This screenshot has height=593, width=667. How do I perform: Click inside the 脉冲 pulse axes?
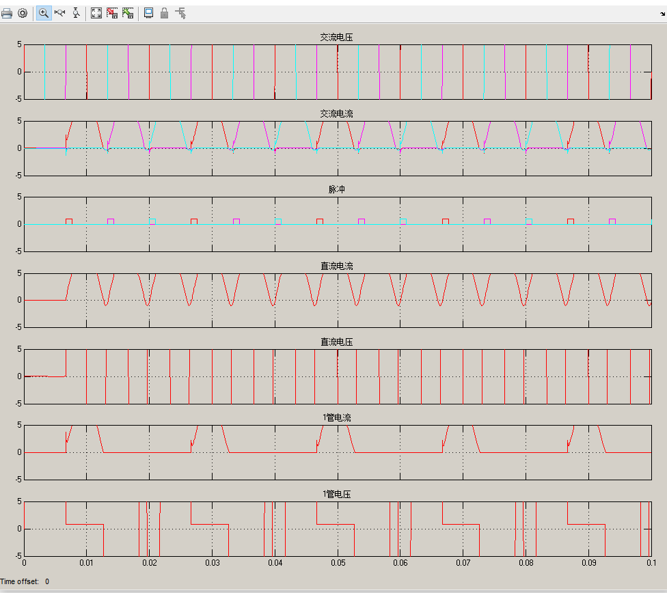click(338, 224)
